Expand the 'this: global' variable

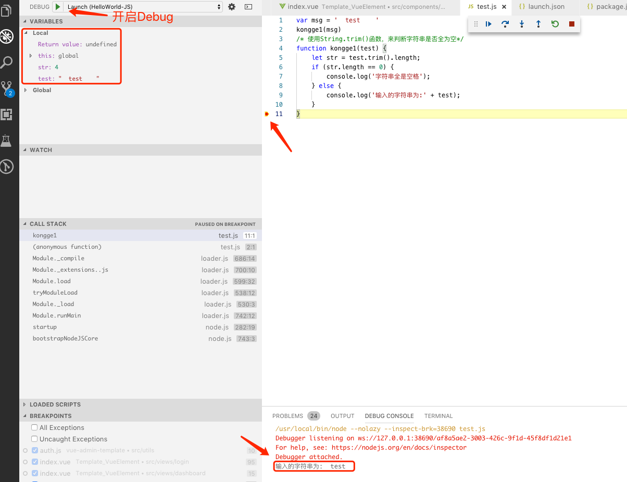click(x=31, y=56)
